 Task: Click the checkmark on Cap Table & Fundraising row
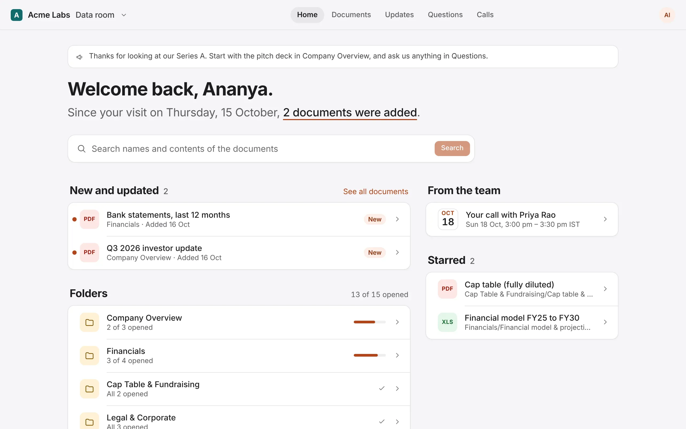382,388
